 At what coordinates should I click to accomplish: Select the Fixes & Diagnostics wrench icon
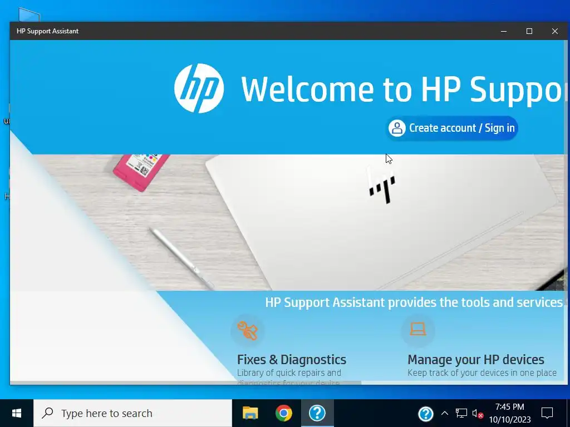247,330
